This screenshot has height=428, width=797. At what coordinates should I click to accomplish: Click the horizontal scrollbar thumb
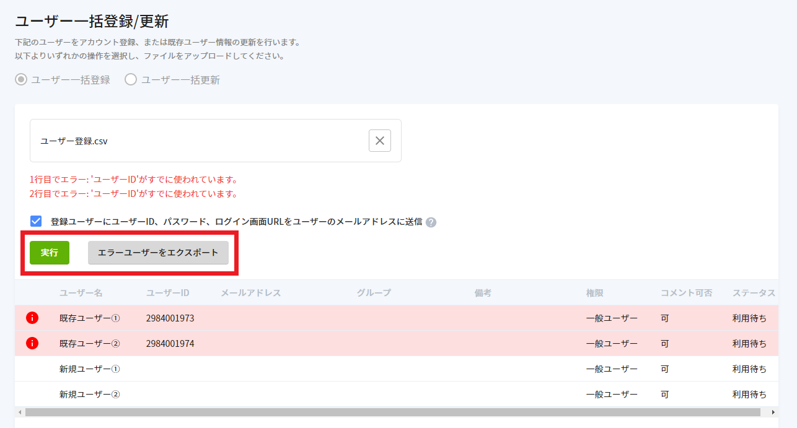click(393, 412)
